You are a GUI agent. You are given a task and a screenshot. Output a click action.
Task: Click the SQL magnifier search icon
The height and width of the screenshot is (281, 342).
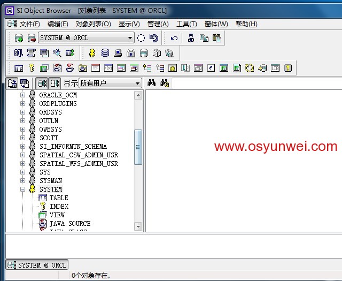pyautogui.click(x=57, y=53)
